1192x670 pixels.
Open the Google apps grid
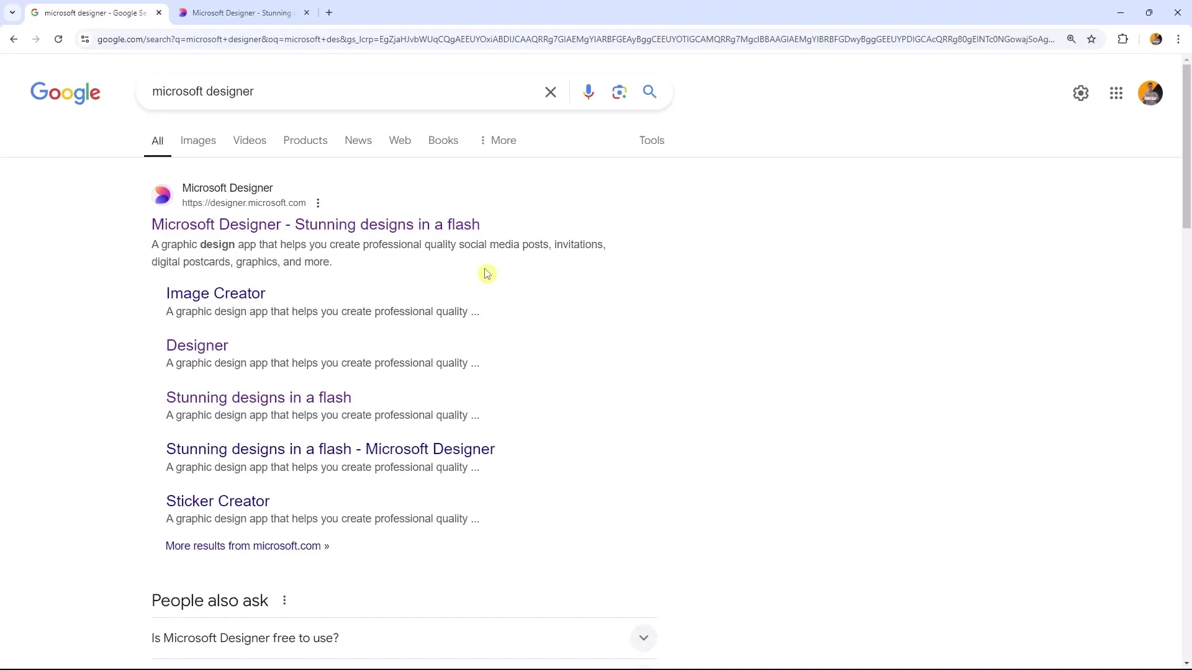coord(1116,93)
